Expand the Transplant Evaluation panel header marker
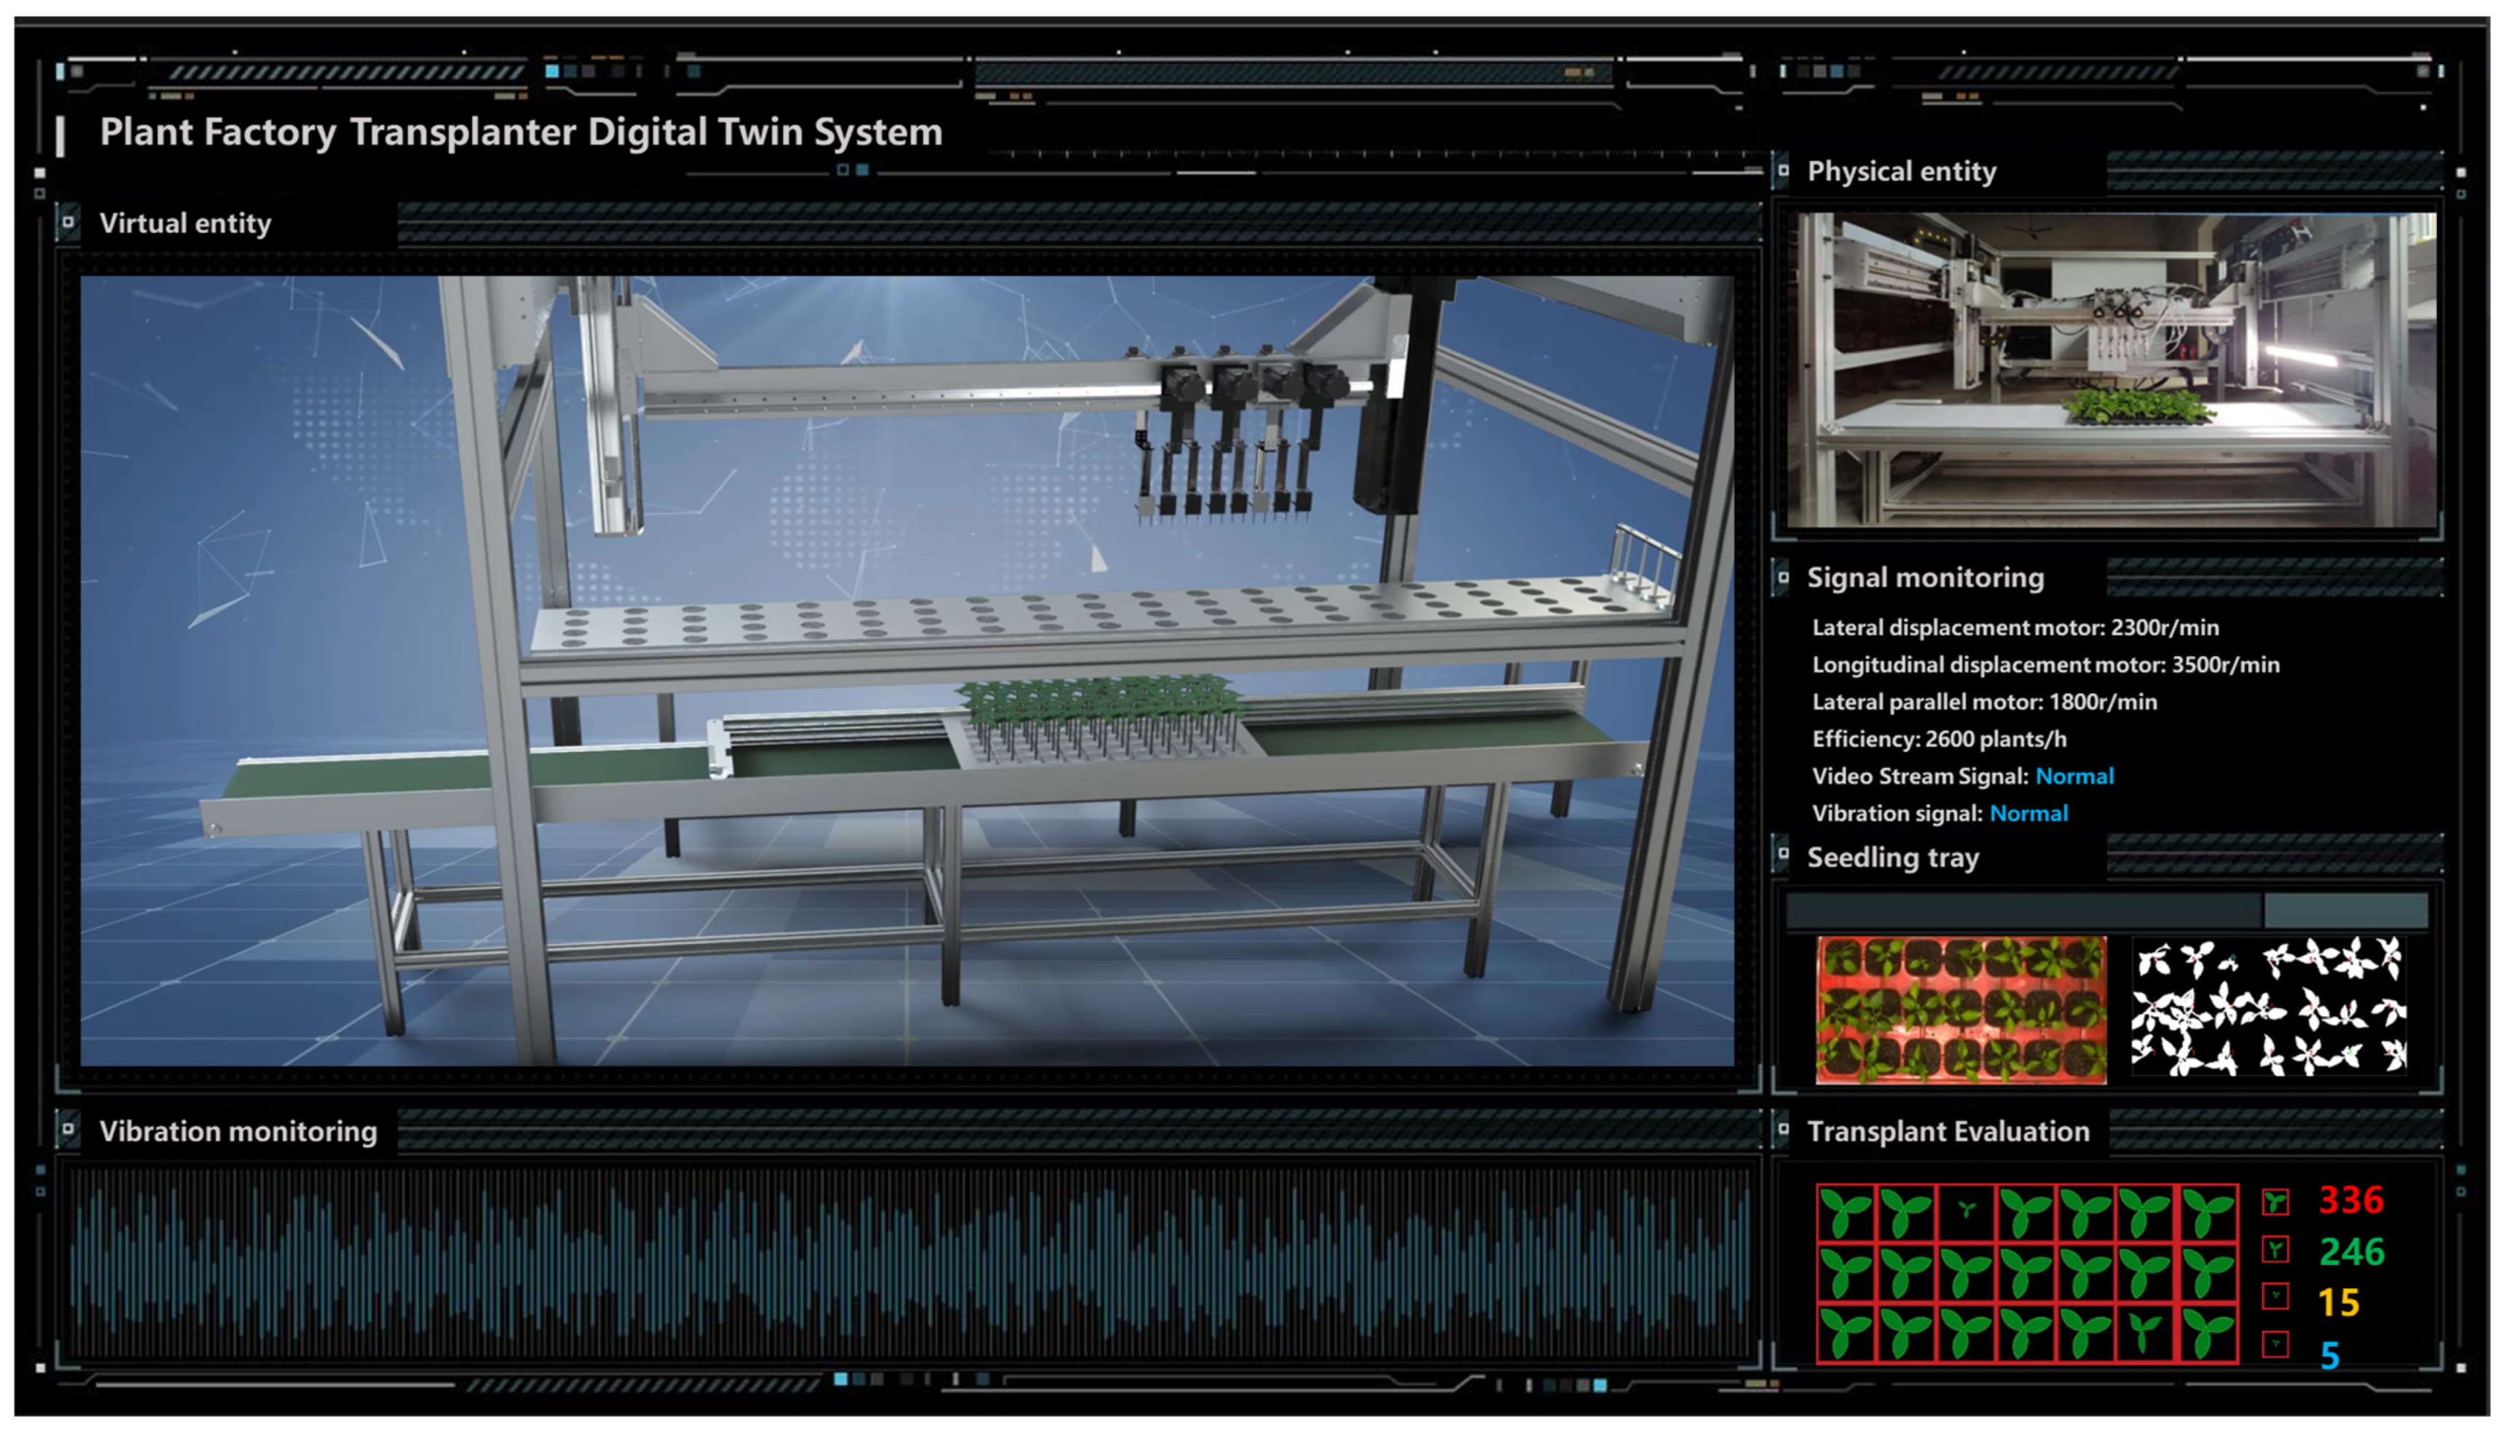 click(1783, 1129)
